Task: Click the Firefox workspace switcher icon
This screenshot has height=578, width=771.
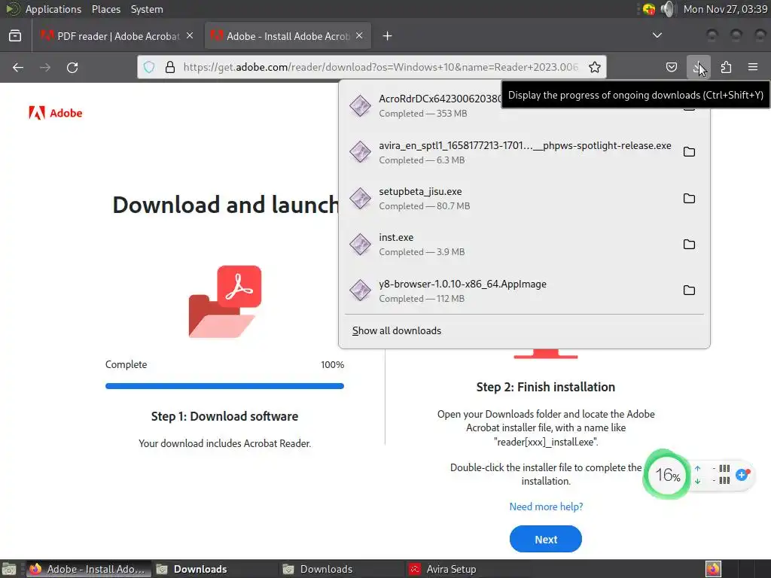Action: 713,569
